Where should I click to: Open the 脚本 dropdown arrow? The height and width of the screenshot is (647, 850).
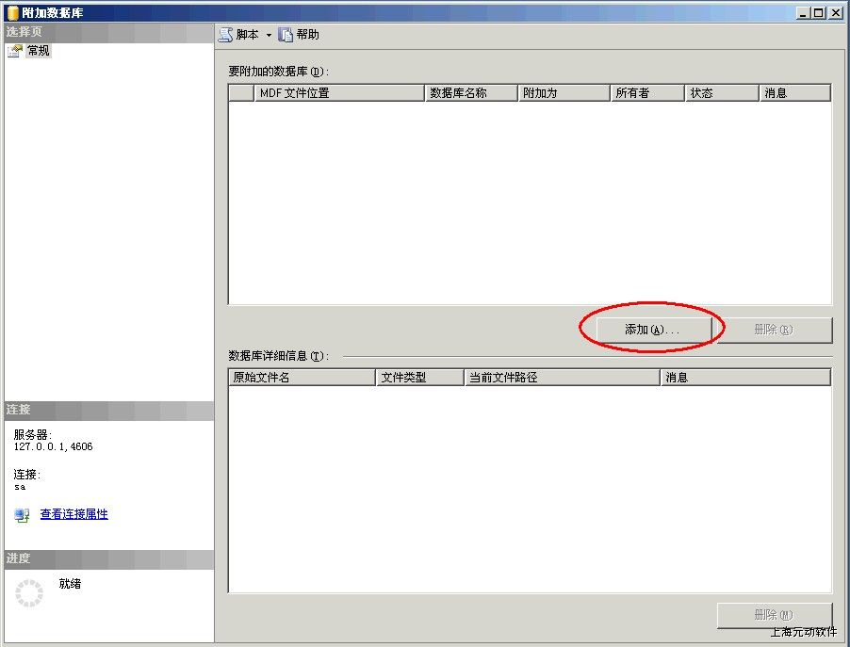[x=269, y=36]
